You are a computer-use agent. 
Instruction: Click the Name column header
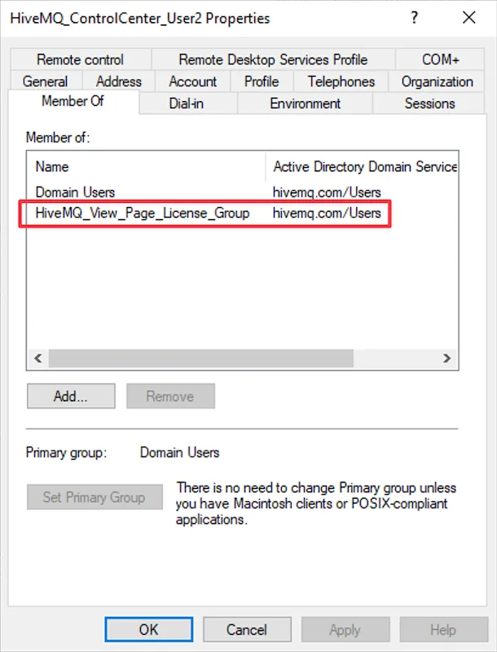147,166
